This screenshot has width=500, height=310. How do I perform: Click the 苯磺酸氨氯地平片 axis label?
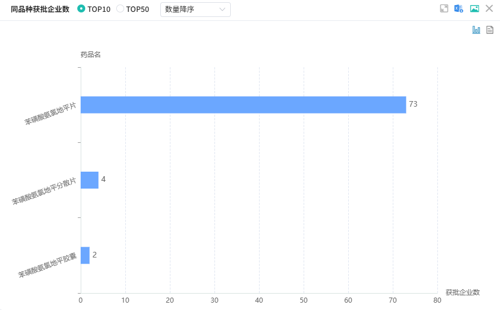pos(50,113)
